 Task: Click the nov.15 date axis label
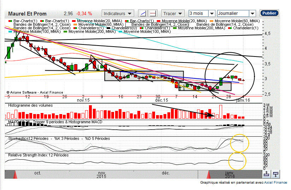pyautogui.click(x=83, y=100)
